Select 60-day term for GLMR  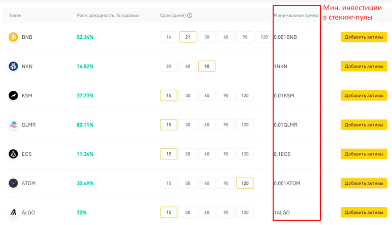coord(207,125)
